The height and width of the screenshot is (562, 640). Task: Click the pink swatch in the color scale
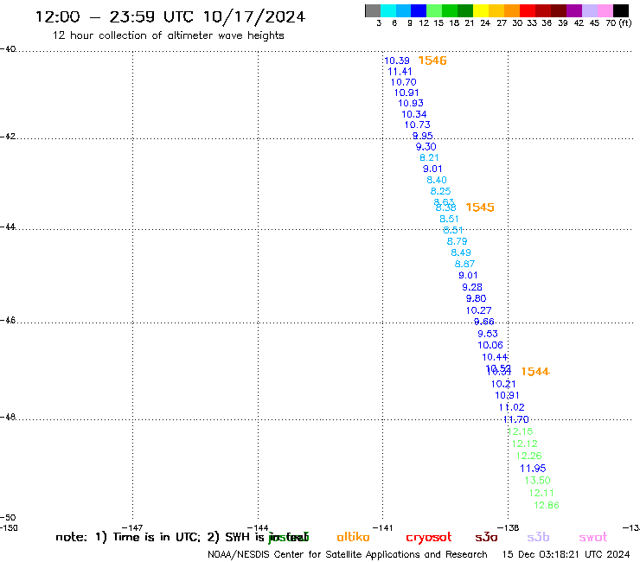click(605, 10)
